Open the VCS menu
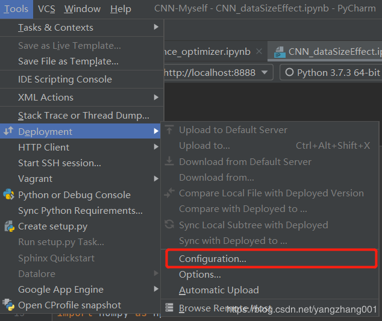 46,9
